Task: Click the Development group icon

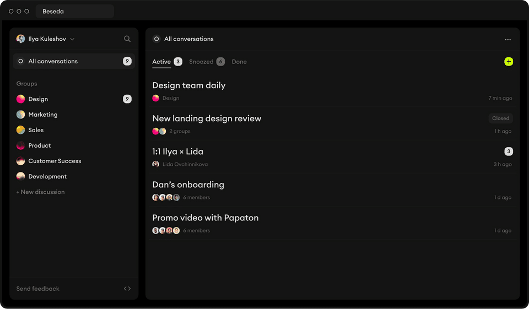Action: coord(20,176)
